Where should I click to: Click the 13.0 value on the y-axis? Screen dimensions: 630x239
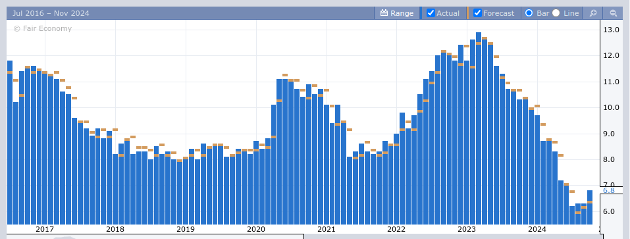coord(611,30)
